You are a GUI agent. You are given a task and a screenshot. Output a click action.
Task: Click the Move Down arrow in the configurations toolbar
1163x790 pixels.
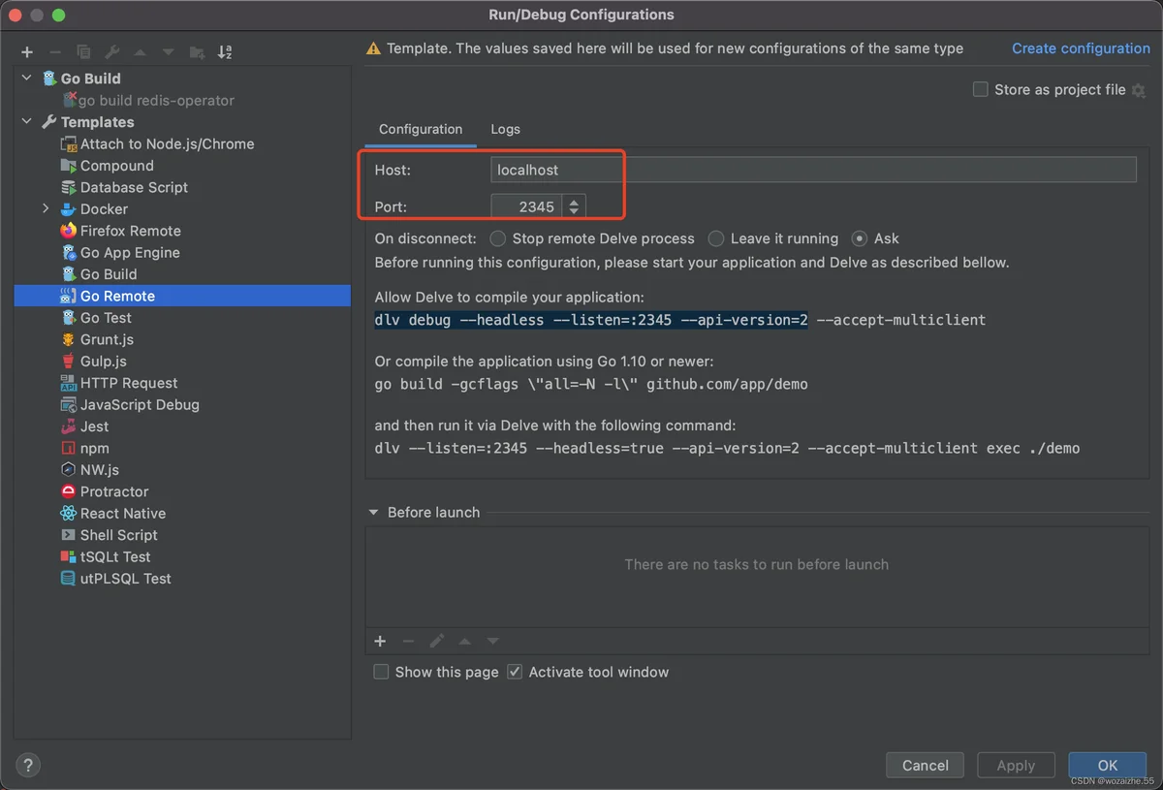pyautogui.click(x=168, y=52)
